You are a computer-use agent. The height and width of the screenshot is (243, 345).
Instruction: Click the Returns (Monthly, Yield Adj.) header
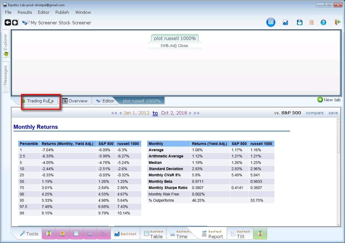(x=68, y=144)
